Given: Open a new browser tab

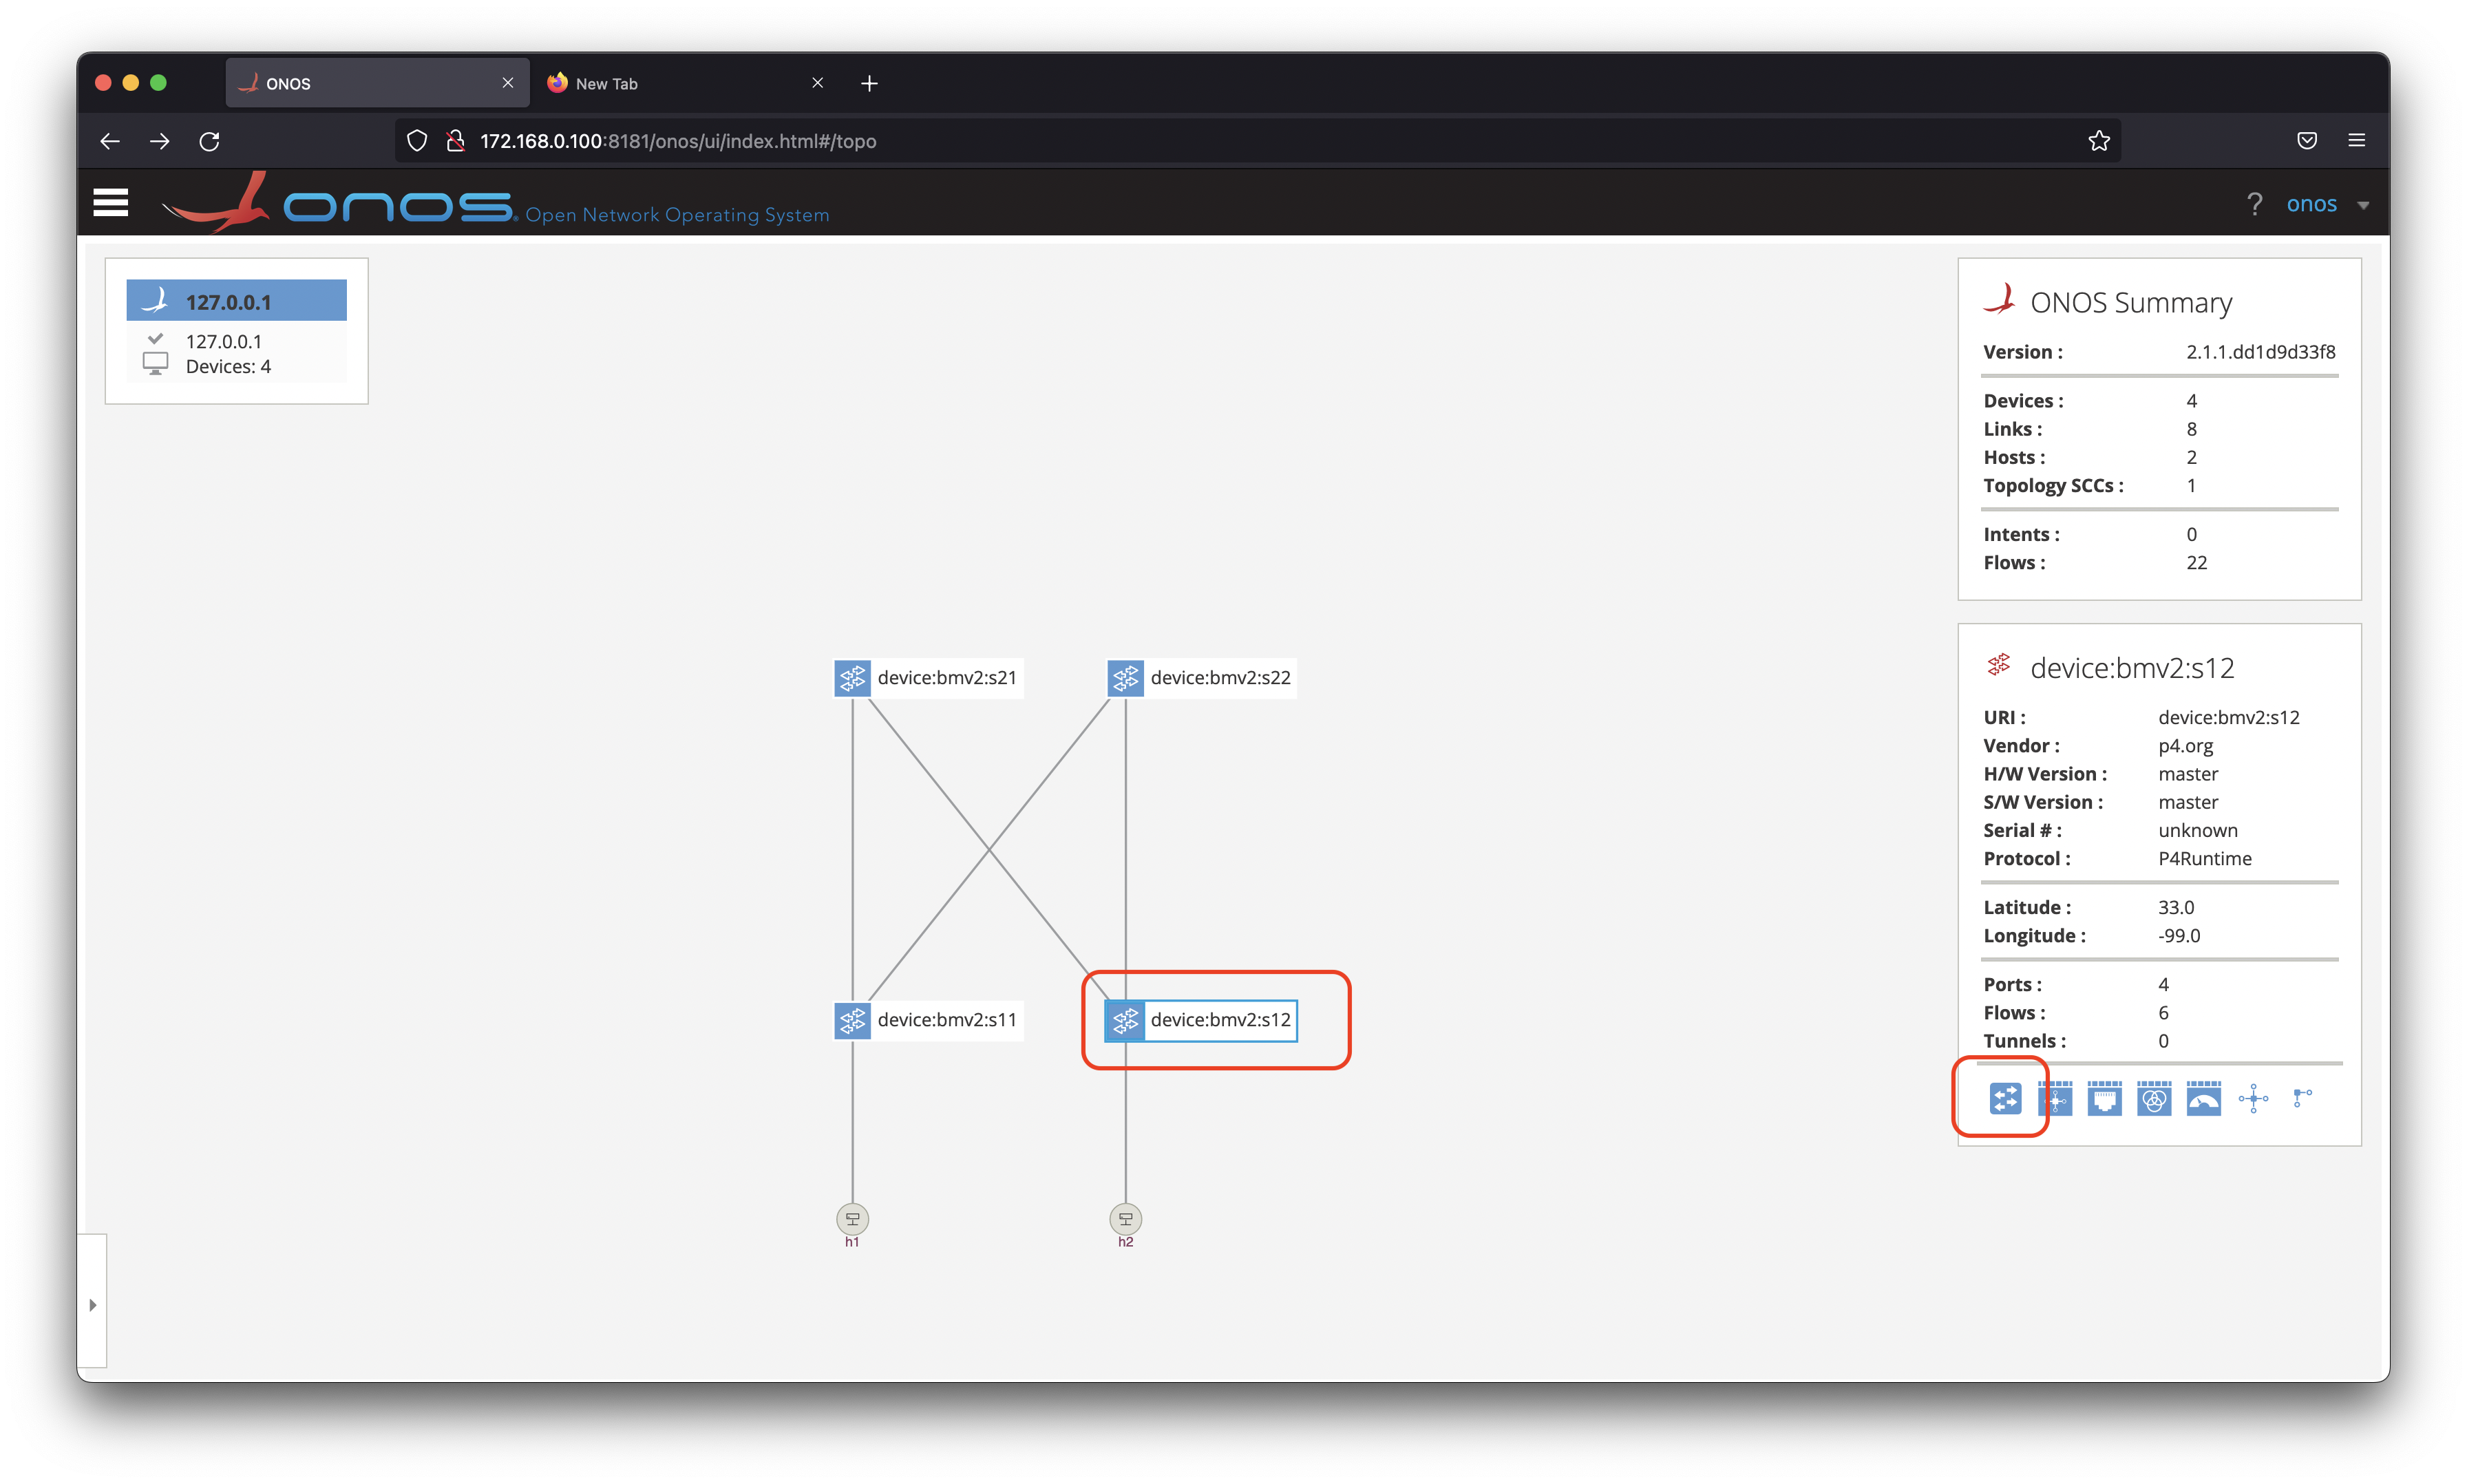Looking at the screenshot, I should pos(869,84).
